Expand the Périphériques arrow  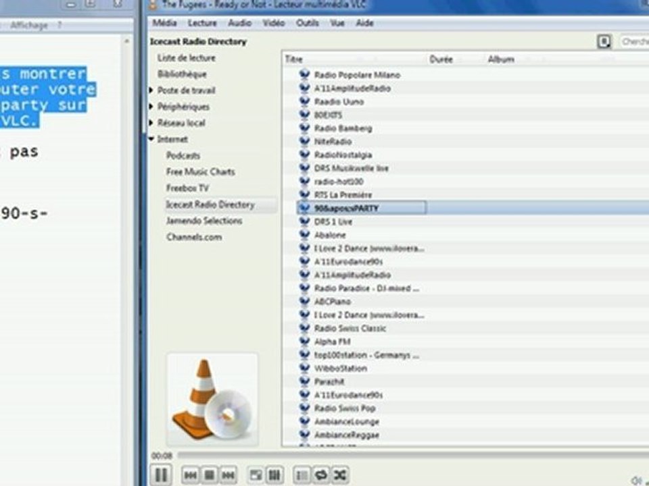coord(151,107)
